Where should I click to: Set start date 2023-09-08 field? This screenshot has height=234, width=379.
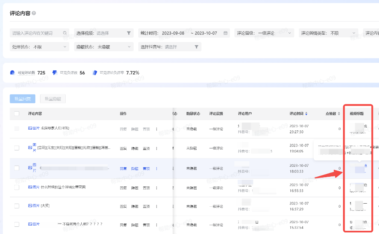coord(173,33)
